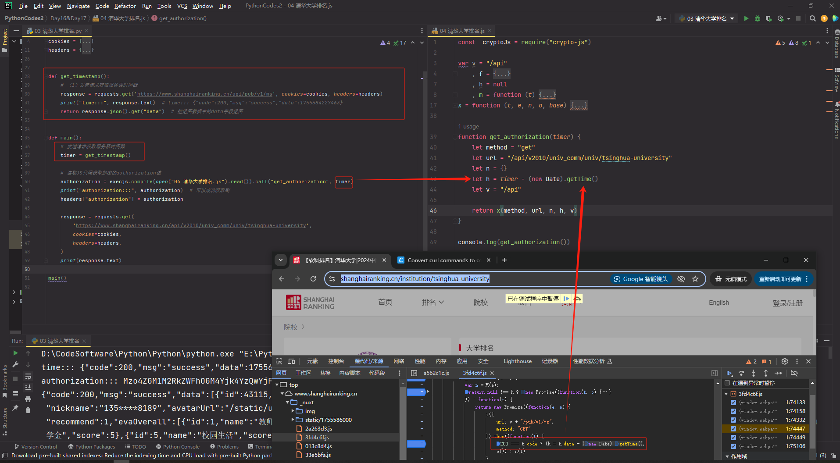The image size is (840, 463).
Task: Pin the Run tab with pin icon
Action: point(16,408)
